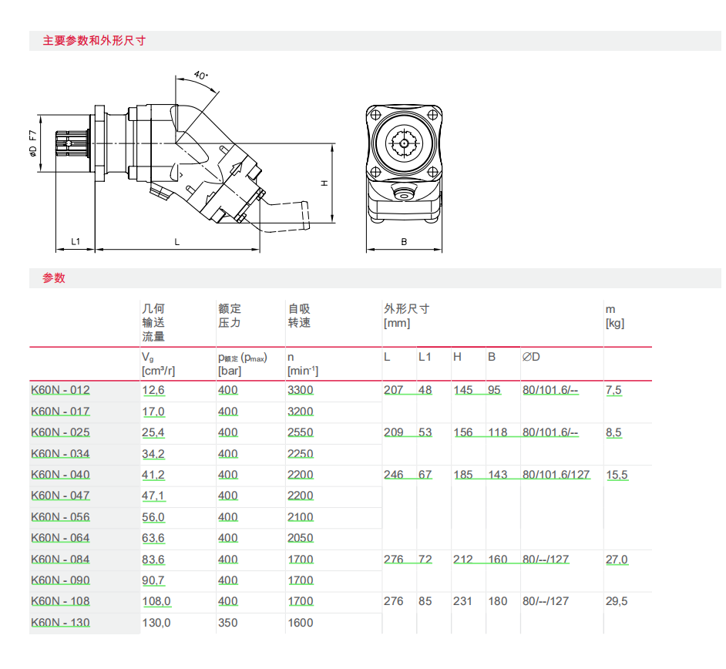
Task: Click the 外形尺寸 column header
Action: click(406, 309)
